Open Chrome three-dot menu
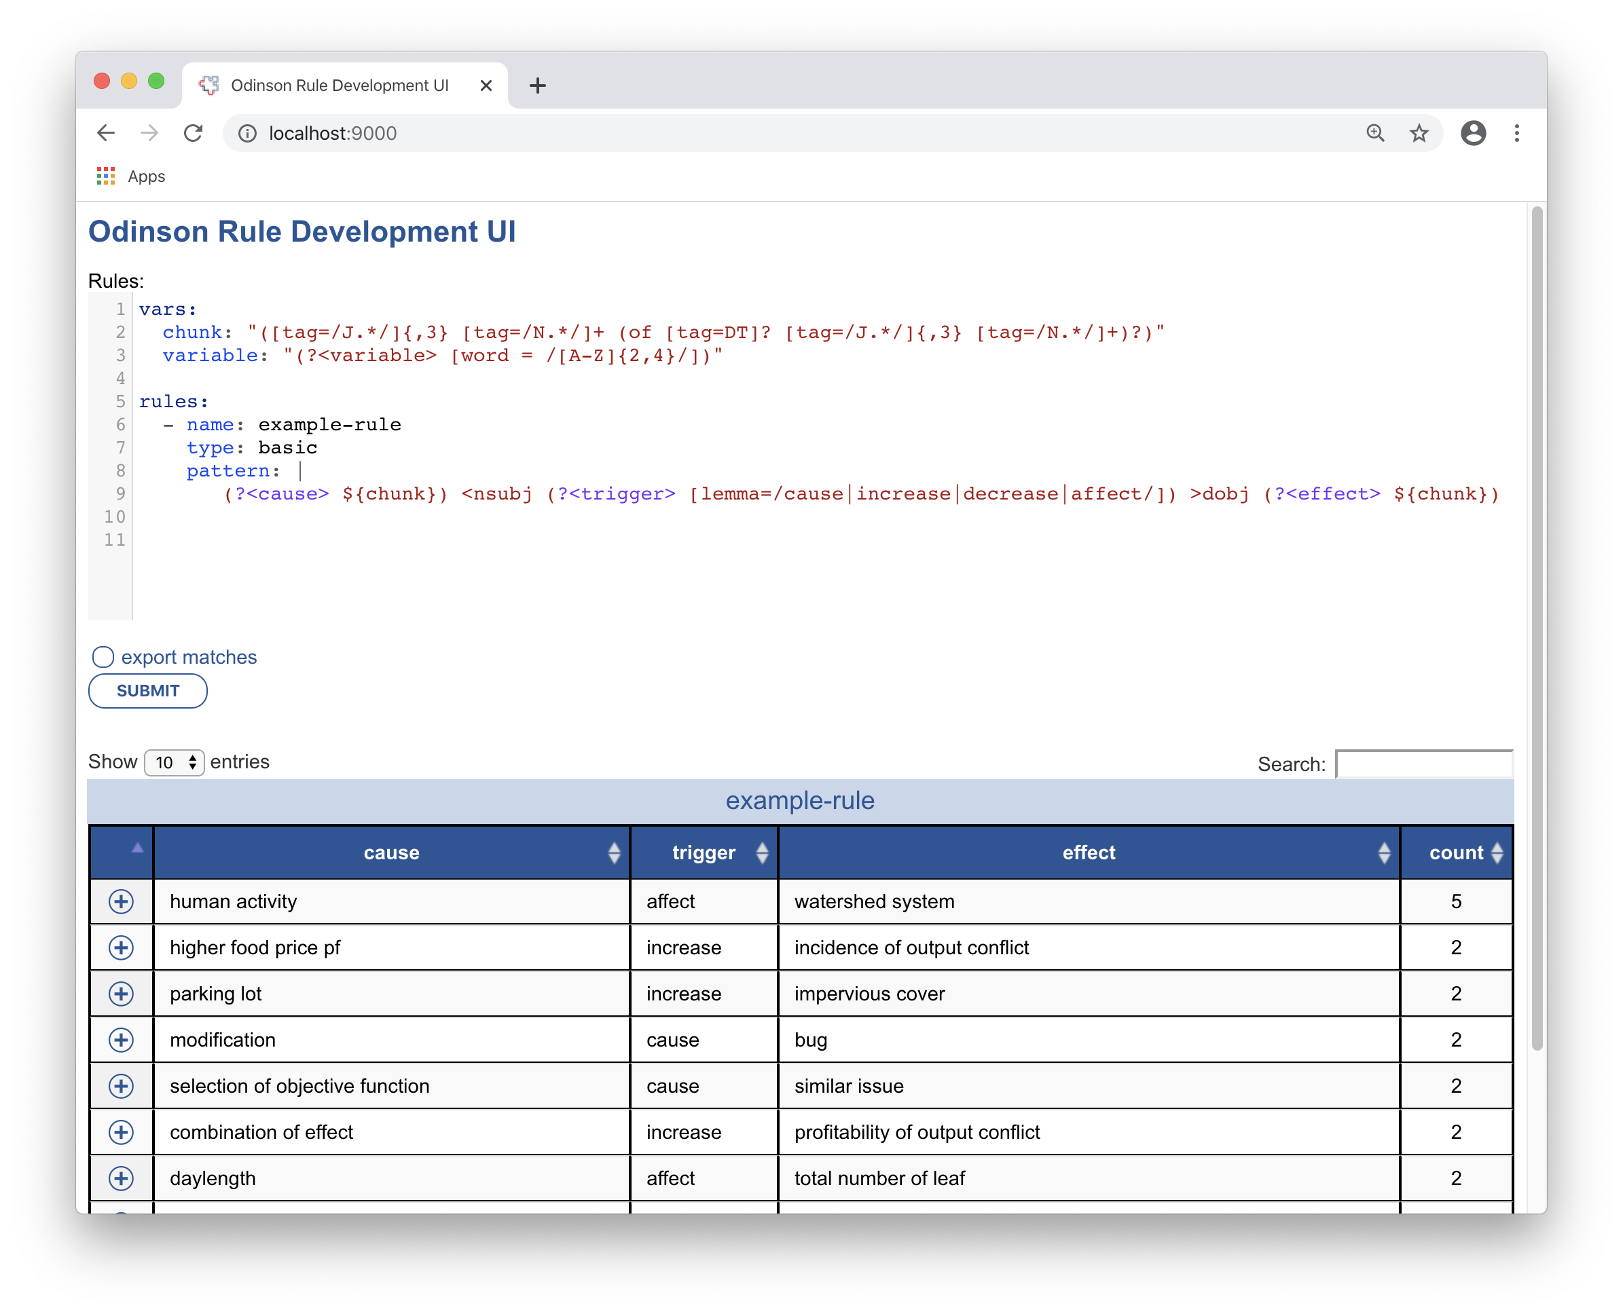Screen dimensions: 1623x1314 click(1516, 133)
